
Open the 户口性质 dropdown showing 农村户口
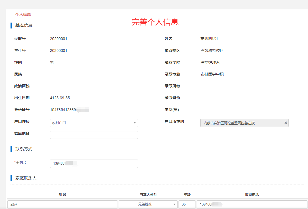pos(94,123)
